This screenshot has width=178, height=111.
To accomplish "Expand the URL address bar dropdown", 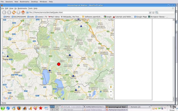I will point(150,12).
